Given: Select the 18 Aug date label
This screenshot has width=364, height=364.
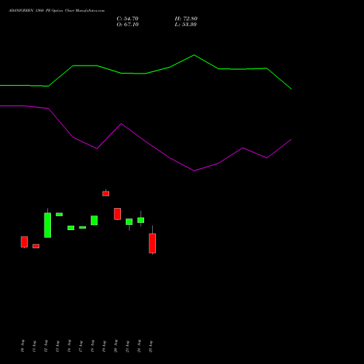Looking at the screenshot, I should click(x=92, y=346).
